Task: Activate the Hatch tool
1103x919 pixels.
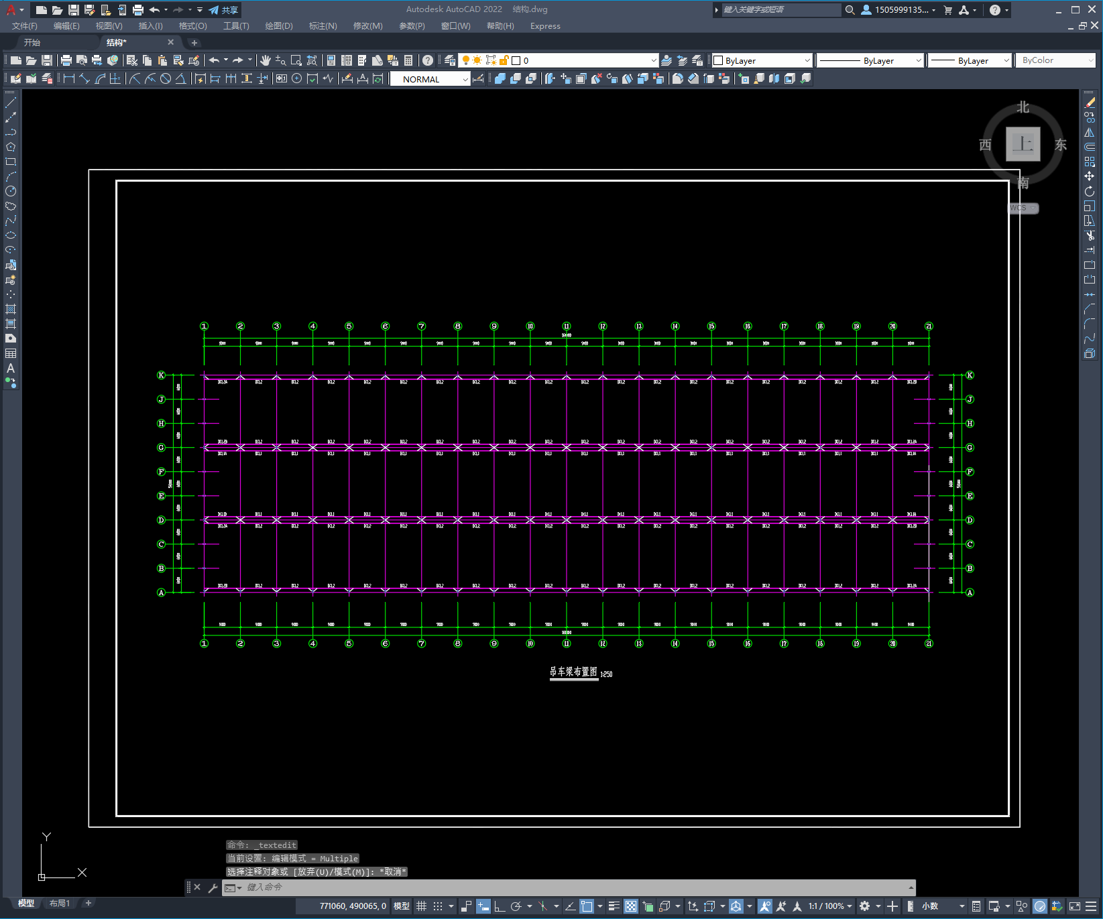Action: [11, 309]
